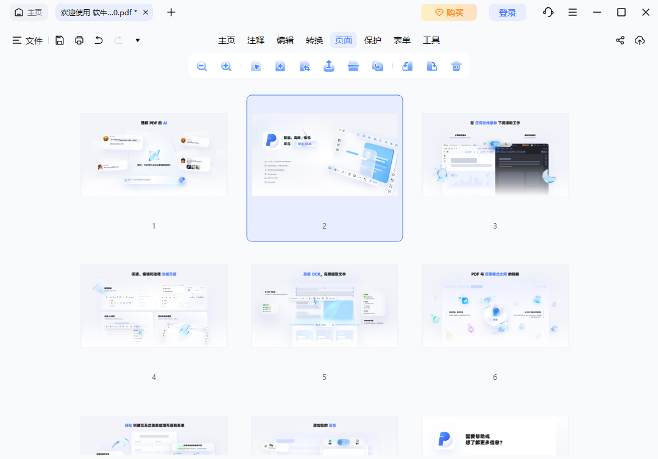Replace pages using the replace icon
This screenshot has height=459, width=658.
[378, 66]
